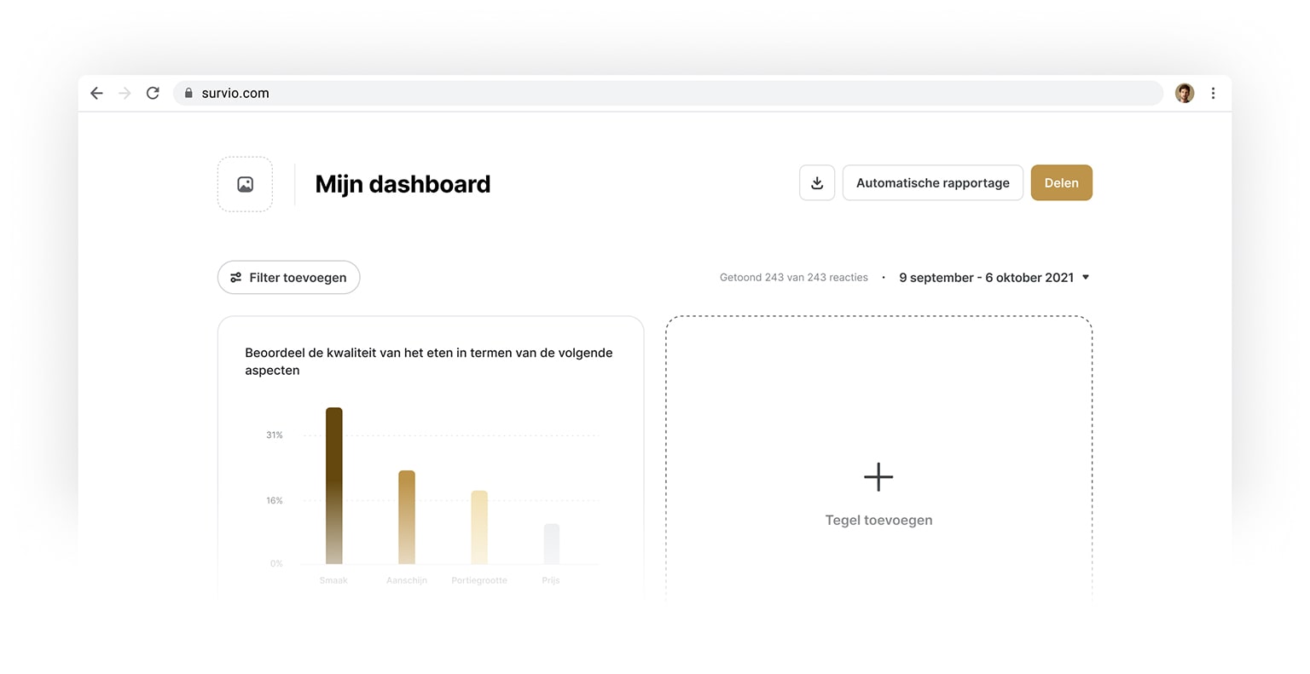This screenshot has width=1310, height=674.
Task: Expand options on the Automatische rapportage button
Action: tap(932, 182)
